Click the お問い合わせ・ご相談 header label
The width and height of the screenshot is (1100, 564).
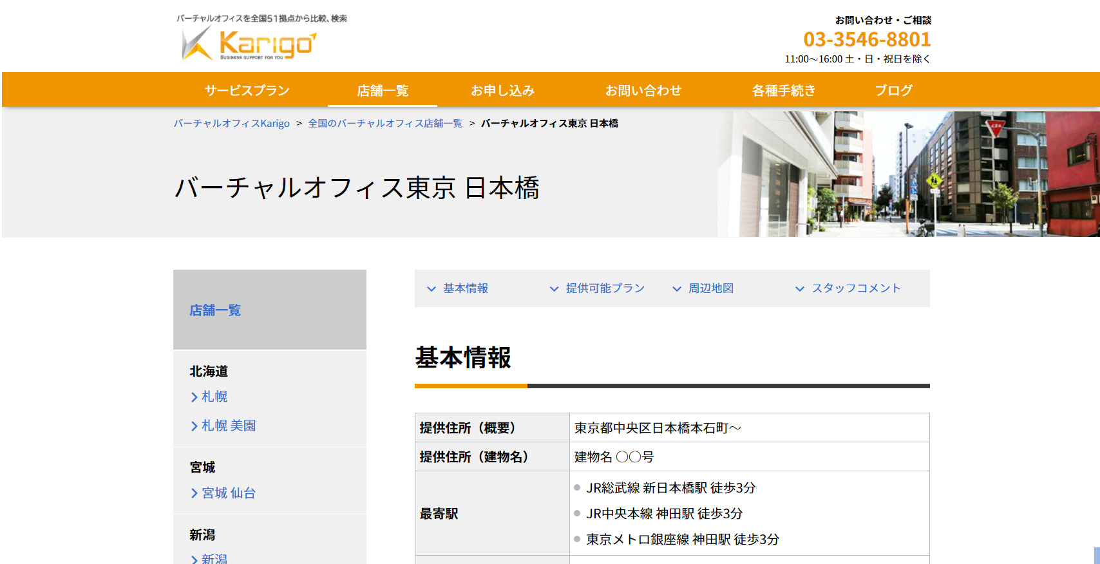click(x=883, y=20)
